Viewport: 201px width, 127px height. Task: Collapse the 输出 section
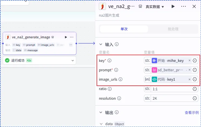[101, 113]
